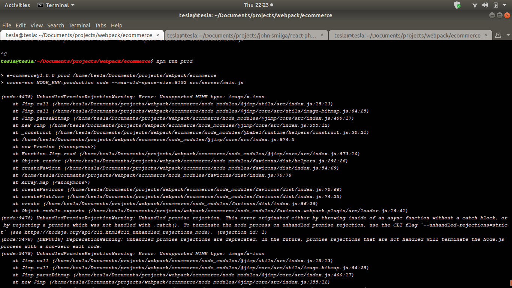
Task: Click the battery charging icon
Action: [x=496, y=5]
